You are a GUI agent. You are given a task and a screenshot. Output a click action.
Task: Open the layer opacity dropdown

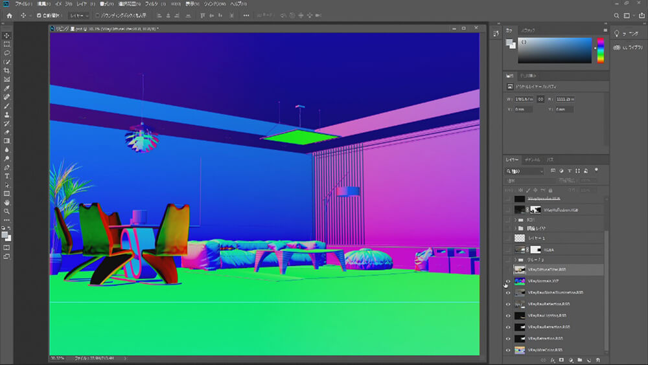588,181
